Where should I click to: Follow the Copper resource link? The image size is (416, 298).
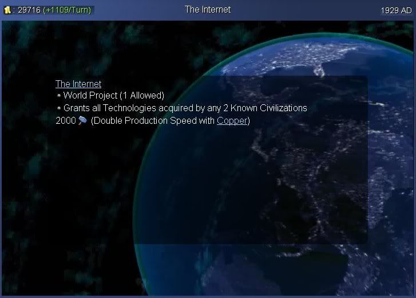(x=232, y=120)
